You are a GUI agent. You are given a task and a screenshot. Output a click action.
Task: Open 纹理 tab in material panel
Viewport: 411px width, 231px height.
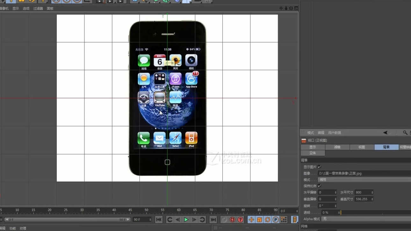[23, 228]
